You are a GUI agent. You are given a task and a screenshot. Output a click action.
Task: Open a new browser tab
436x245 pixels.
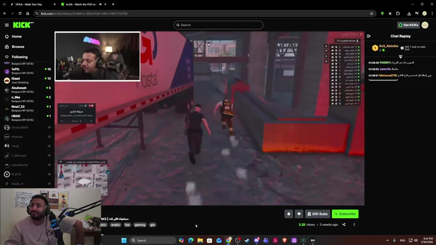(x=113, y=4)
